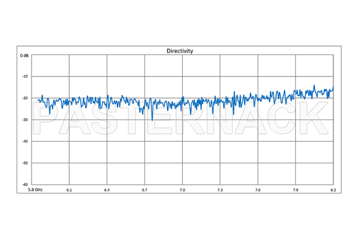The width and height of the screenshot is (358, 239).
Task: Click the 8.2 x-axis tick label
Action: tap(332, 189)
